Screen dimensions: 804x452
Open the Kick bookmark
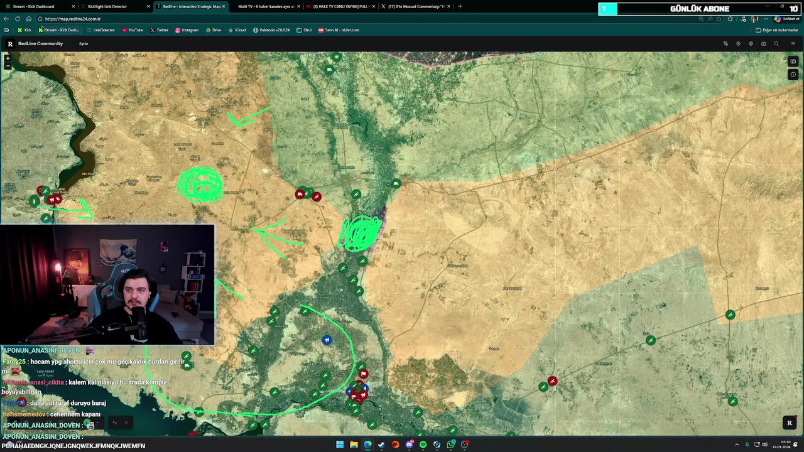tap(24, 30)
